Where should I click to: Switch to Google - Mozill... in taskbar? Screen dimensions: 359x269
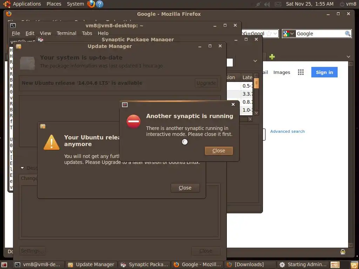[197, 265]
